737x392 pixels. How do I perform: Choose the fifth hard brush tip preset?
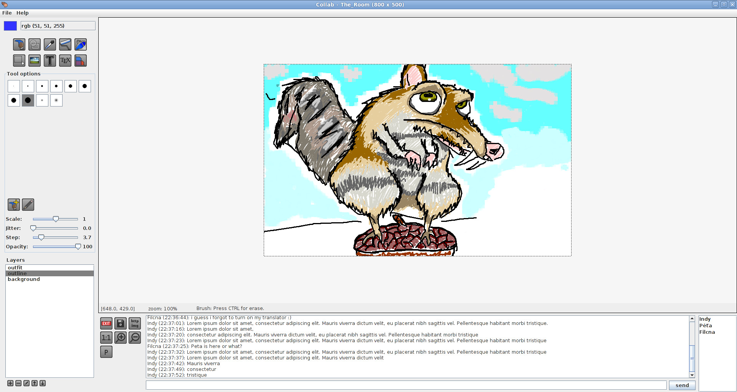point(71,86)
